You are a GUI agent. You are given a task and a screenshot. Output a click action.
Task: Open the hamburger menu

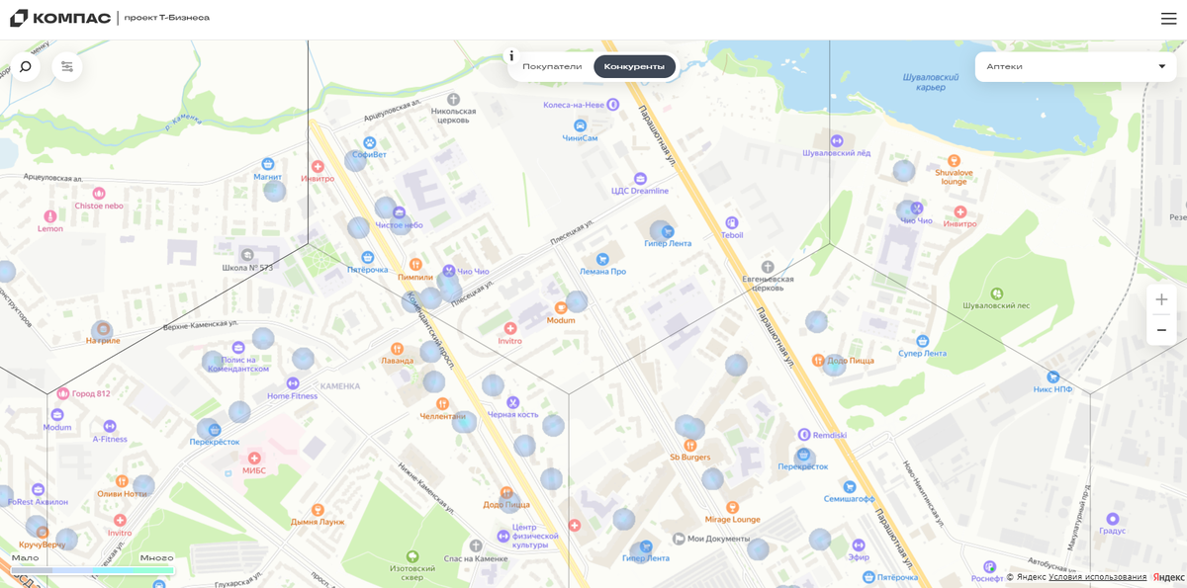[x=1168, y=18]
